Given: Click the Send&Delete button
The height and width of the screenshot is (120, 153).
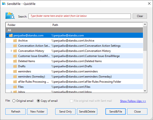Looking at the screenshot, I should tap(87, 111).
